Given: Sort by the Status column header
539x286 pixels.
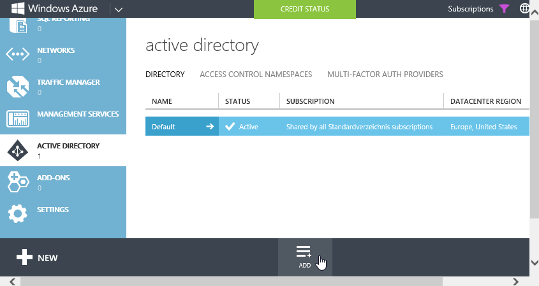Looking at the screenshot, I should point(237,101).
